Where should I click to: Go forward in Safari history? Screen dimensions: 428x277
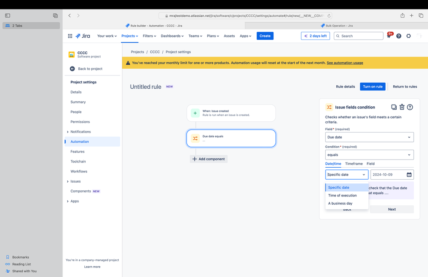click(78, 15)
